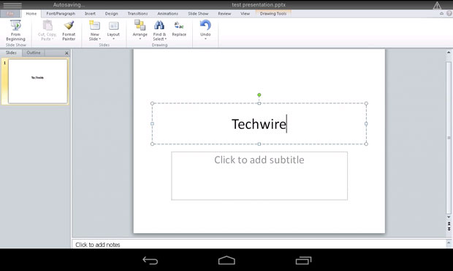Click the title box right-middle sizing handle
Screen dimensions: 453x271
click(366, 124)
